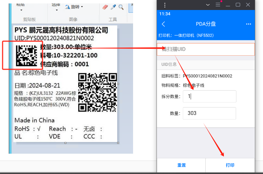Open the vertical dots menu in emulator title bar

tap(165, 5)
